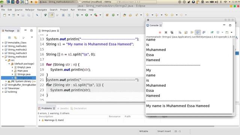Open the Debug dropdown arrow
This screenshot has height=135, width=240.
pyautogui.click(x=82, y=15)
